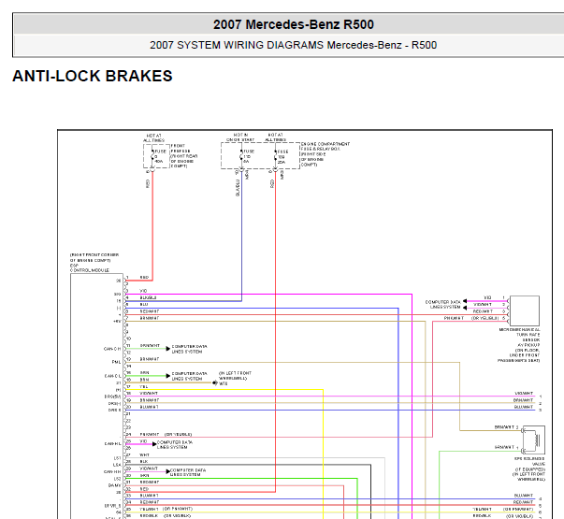The height and width of the screenshot is (519, 564).
Task: Click the "DAMY" pin name on the module
Action: tap(115, 485)
